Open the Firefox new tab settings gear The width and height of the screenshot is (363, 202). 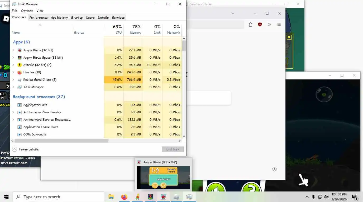[274, 169]
